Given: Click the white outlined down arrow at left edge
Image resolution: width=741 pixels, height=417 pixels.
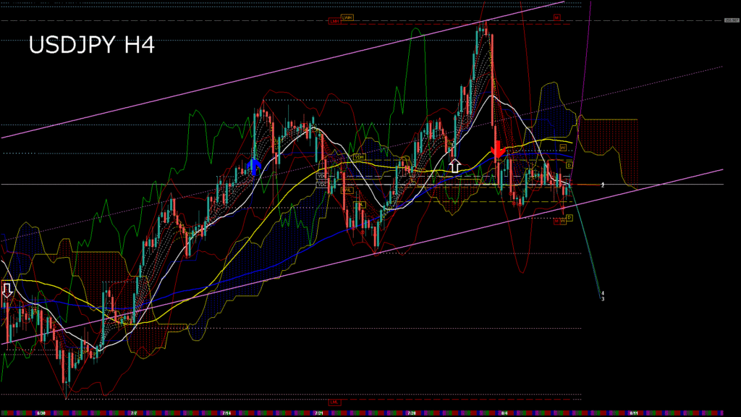Looking at the screenshot, I should coord(7,290).
